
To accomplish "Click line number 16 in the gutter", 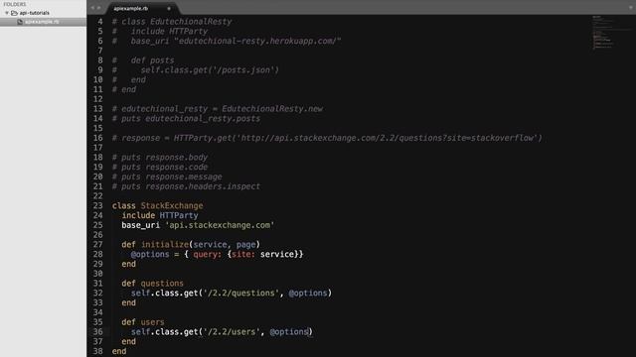I will [x=97, y=138].
